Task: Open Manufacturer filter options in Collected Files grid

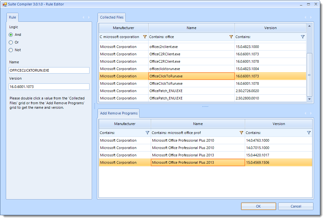Action: (145, 37)
